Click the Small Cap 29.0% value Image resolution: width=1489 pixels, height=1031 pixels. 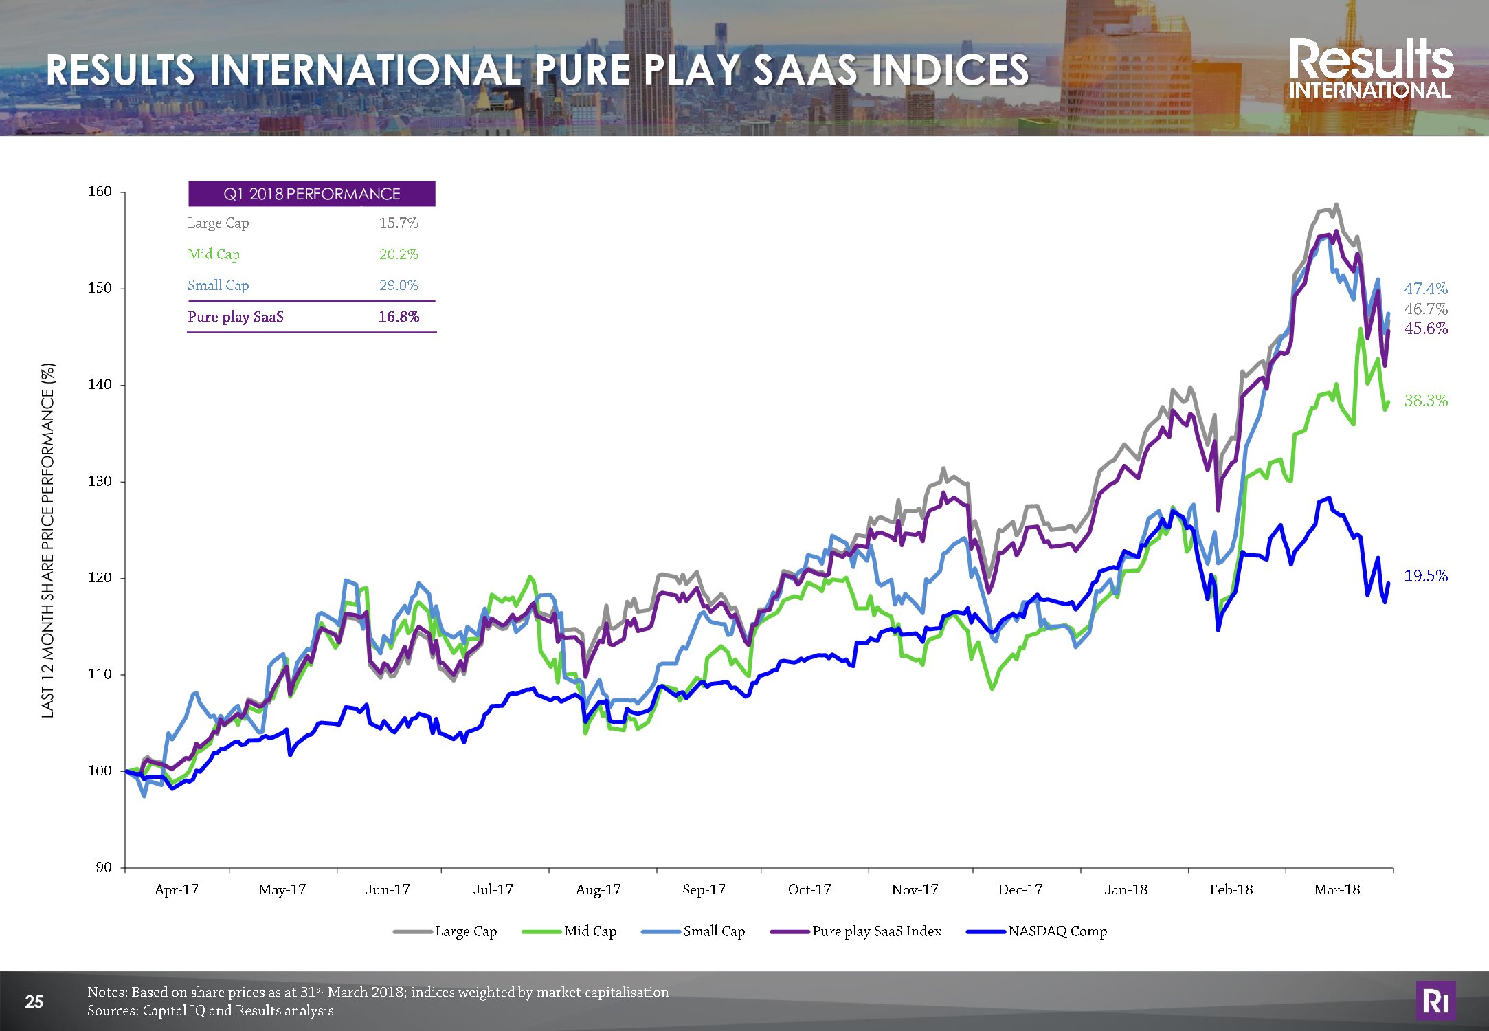click(x=398, y=285)
